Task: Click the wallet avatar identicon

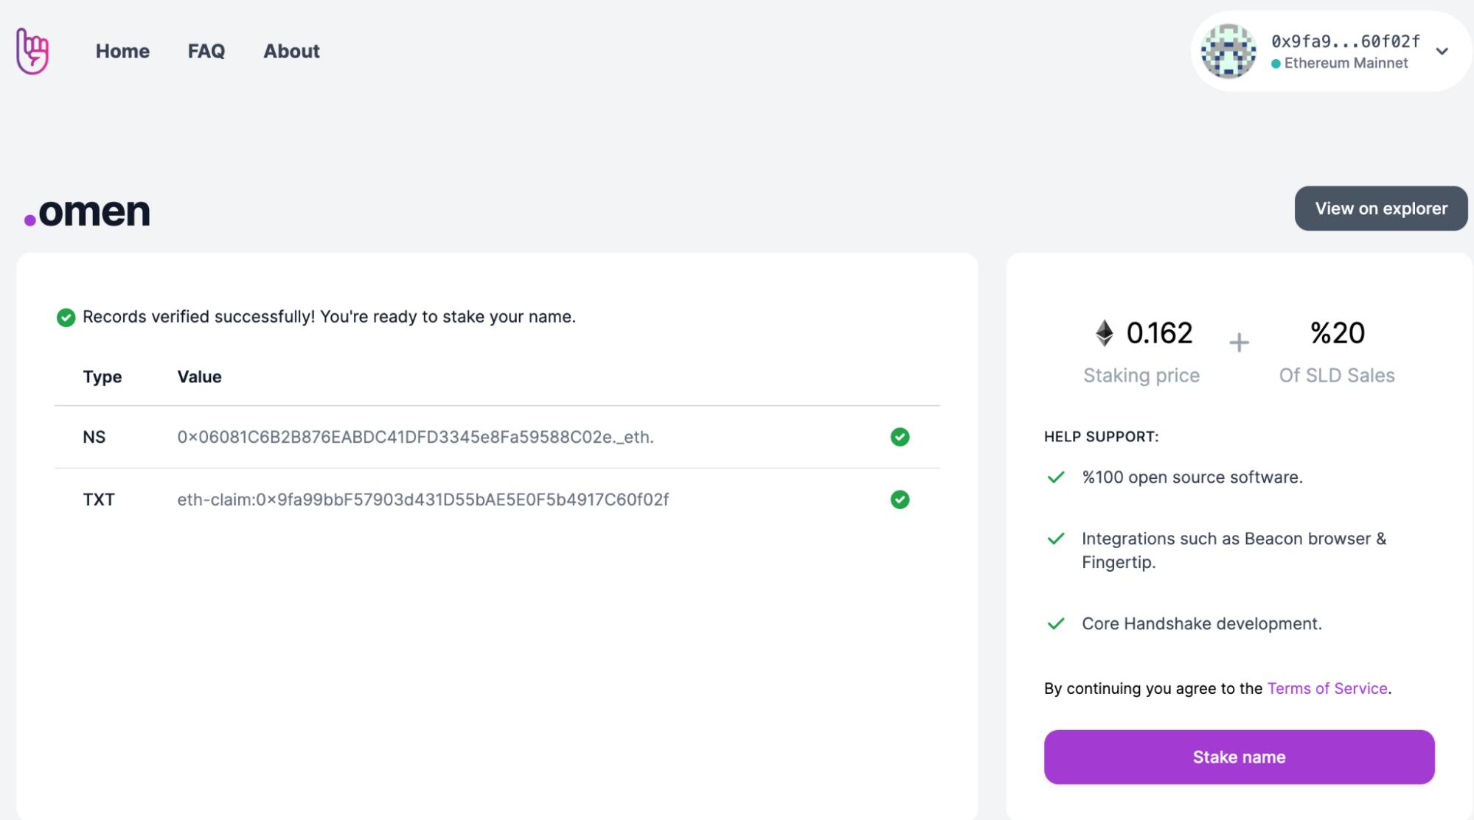Action: click(1228, 51)
